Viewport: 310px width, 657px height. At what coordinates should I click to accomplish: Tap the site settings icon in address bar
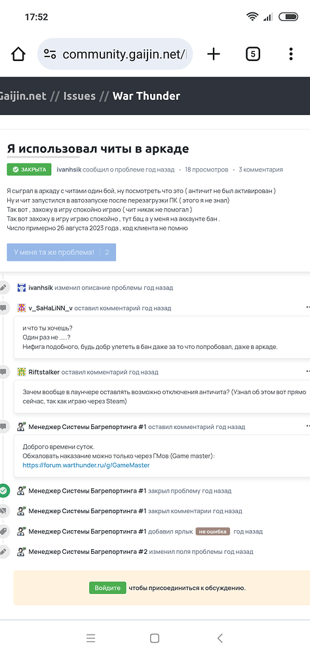click(x=50, y=54)
